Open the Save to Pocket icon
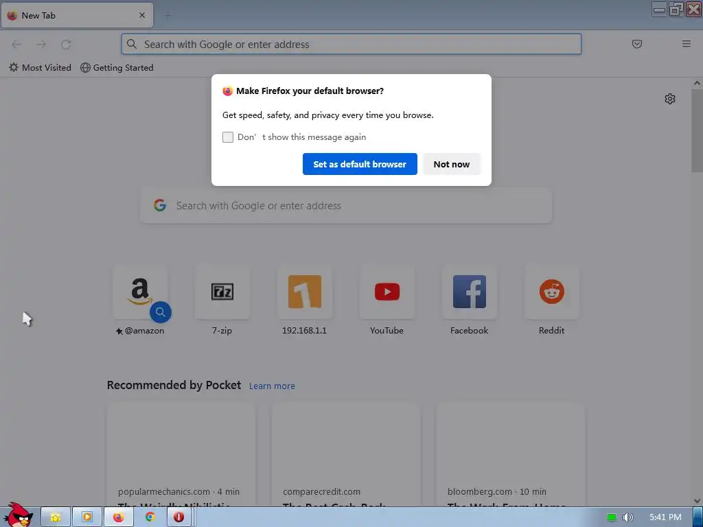The image size is (703, 527). [x=636, y=44]
